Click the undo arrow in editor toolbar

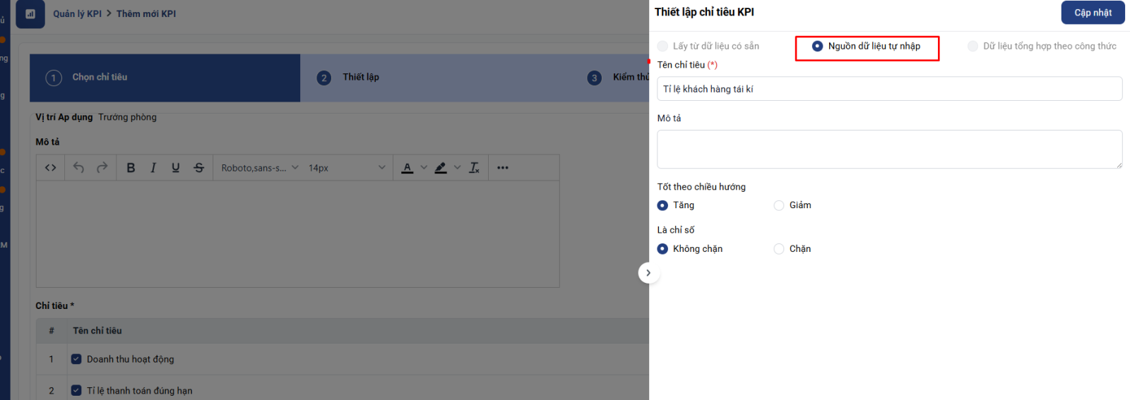point(78,168)
